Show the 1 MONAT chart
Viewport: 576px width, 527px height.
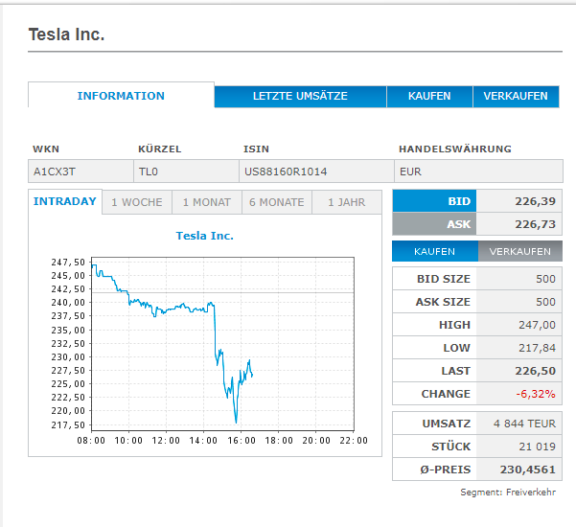coord(206,203)
